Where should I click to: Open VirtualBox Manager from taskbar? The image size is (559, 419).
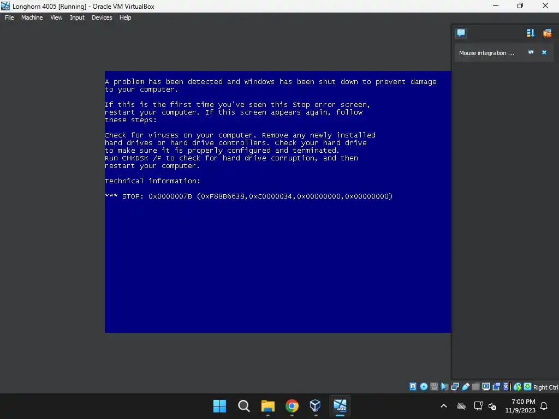click(316, 406)
